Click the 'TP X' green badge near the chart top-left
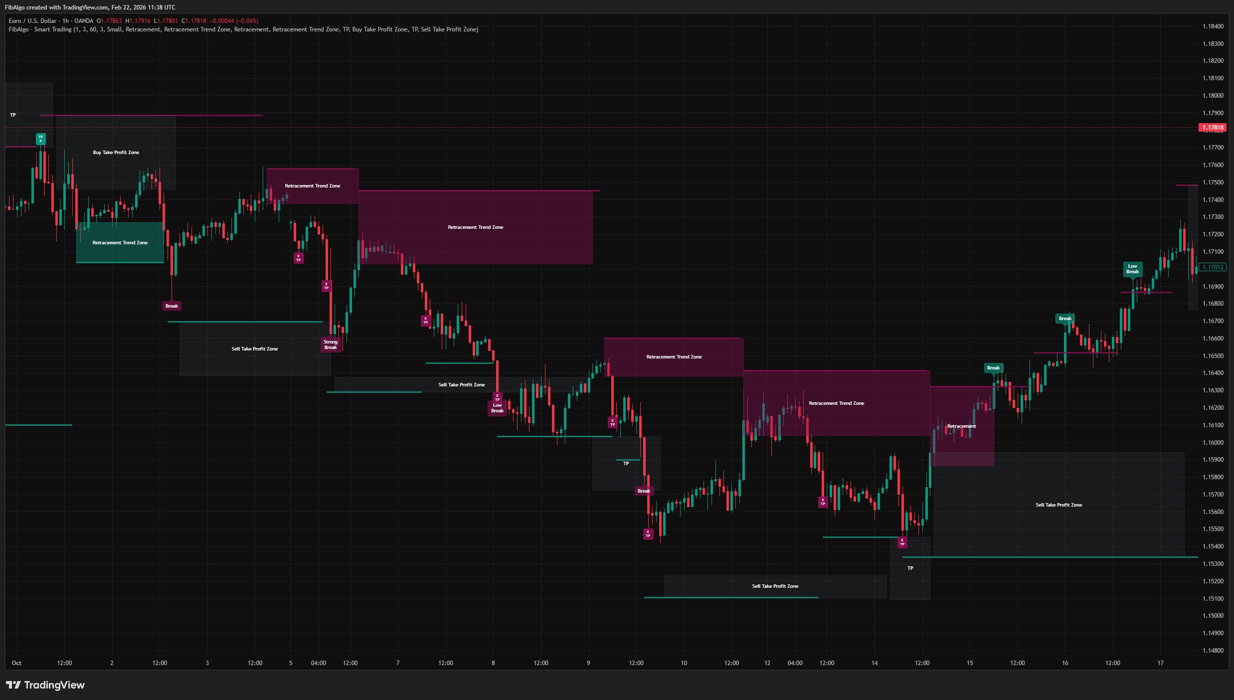1234x700 pixels. click(x=40, y=140)
